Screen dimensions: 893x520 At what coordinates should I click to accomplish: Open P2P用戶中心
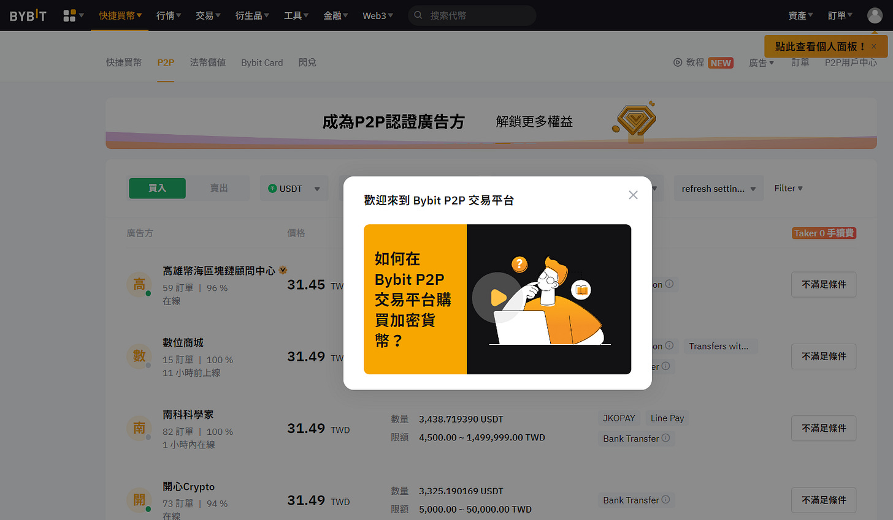pos(851,62)
